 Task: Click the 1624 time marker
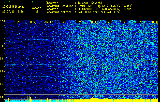pos(63,22)
